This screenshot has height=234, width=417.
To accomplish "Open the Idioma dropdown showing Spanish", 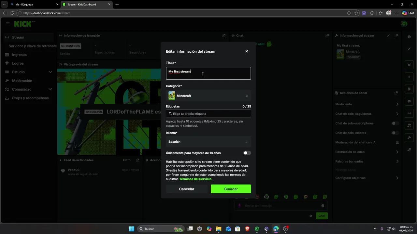I will (x=208, y=142).
